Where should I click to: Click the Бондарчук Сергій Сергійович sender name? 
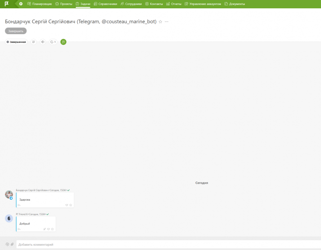pos(32,190)
